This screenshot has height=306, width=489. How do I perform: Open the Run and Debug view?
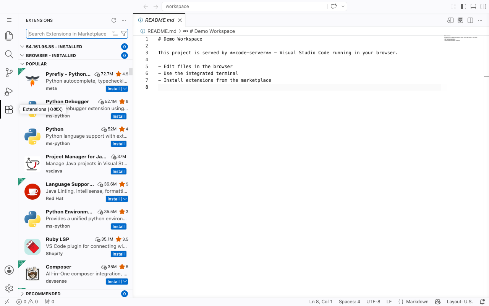(9, 91)
